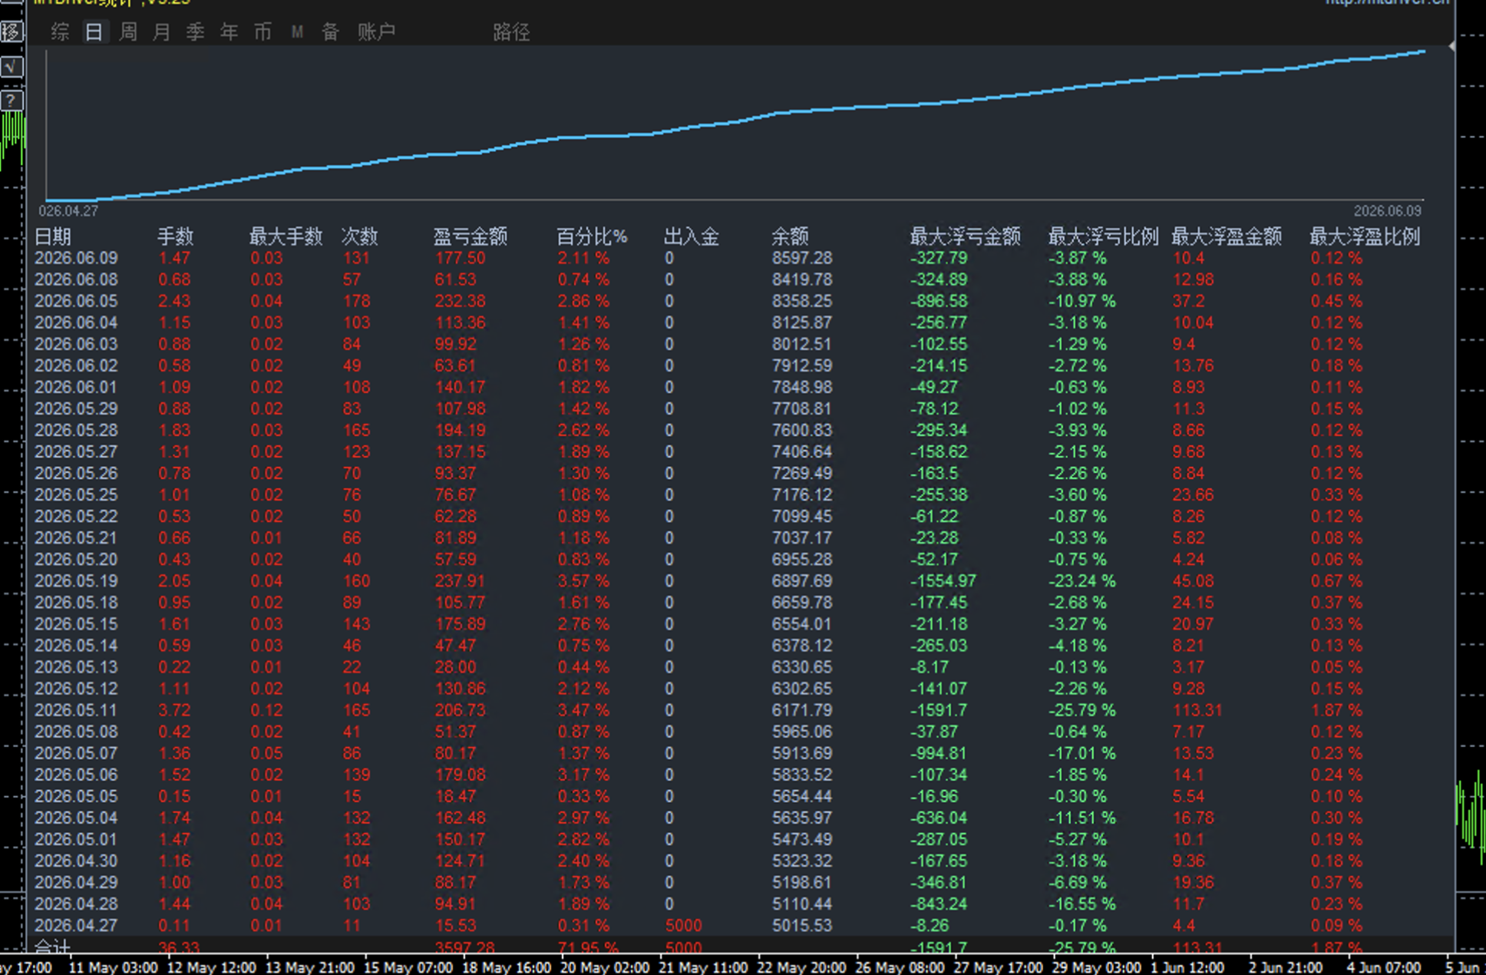This screenshot has height=975, width=1486.
Task: Click total profit 3597.28
Action: 464,947
